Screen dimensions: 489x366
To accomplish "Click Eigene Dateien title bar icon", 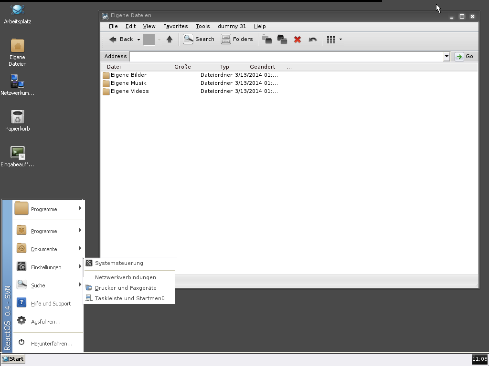I will click(105, 16).
